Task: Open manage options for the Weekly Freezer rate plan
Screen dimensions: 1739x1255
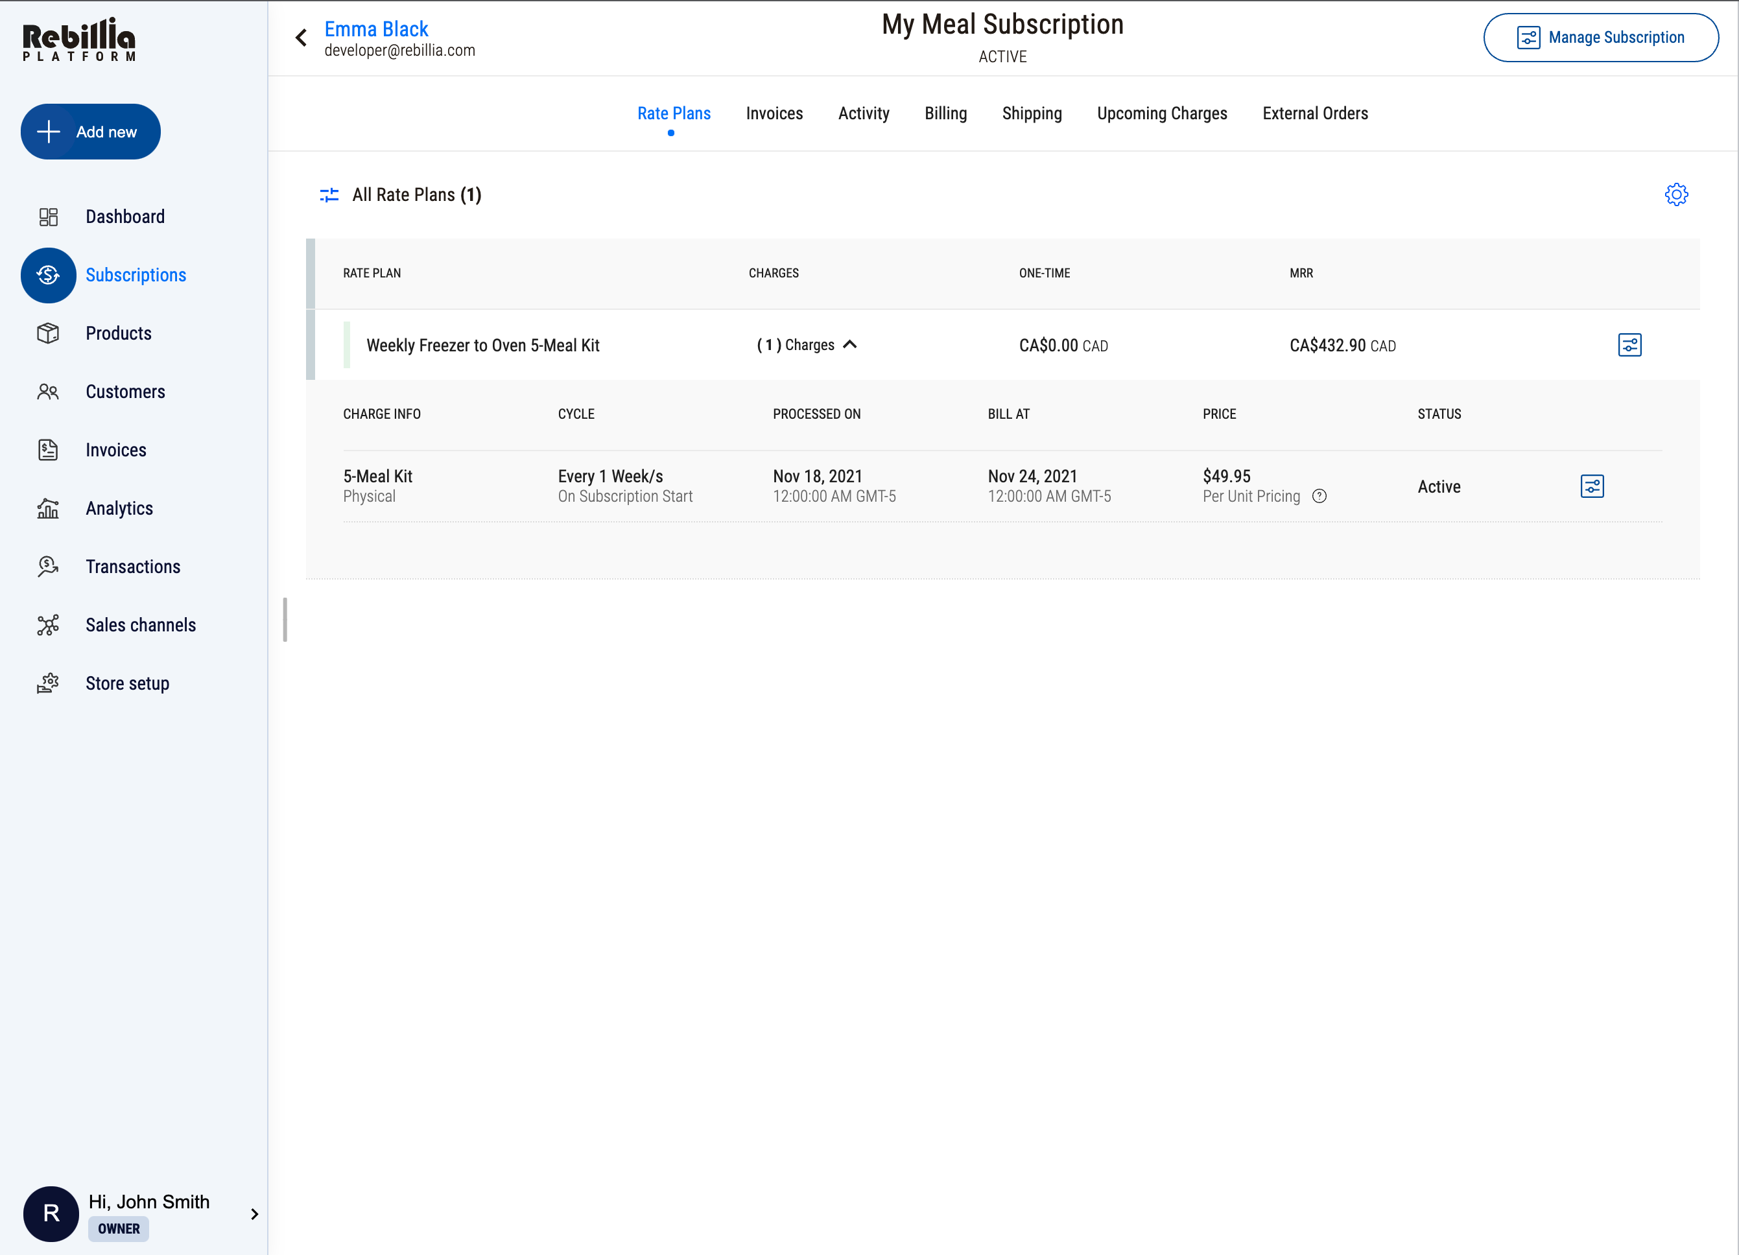Action: click(1629, 345)
